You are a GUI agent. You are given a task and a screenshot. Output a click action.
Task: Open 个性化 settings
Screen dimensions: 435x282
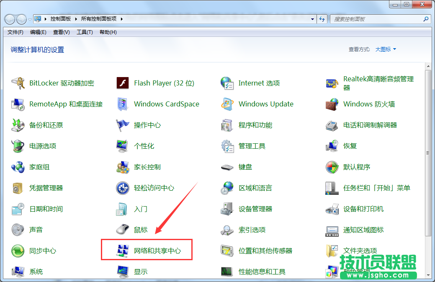pyautogui.click(x=144, y=146)
